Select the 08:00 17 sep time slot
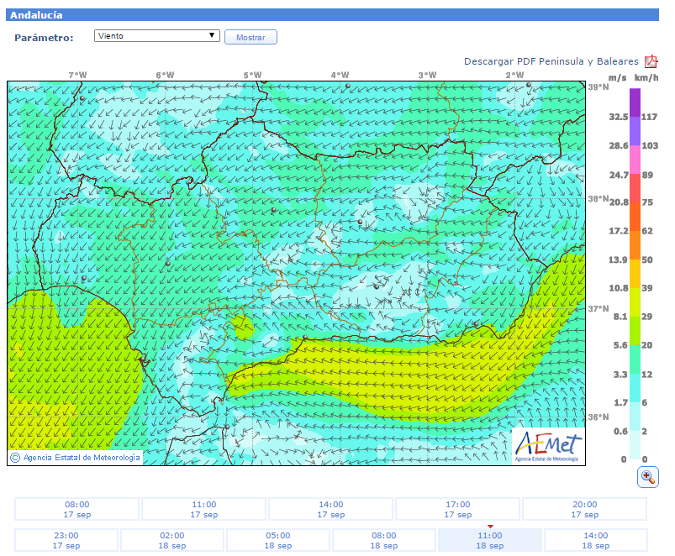This screenshot has width=675, height=556. (x=76, y=509)
